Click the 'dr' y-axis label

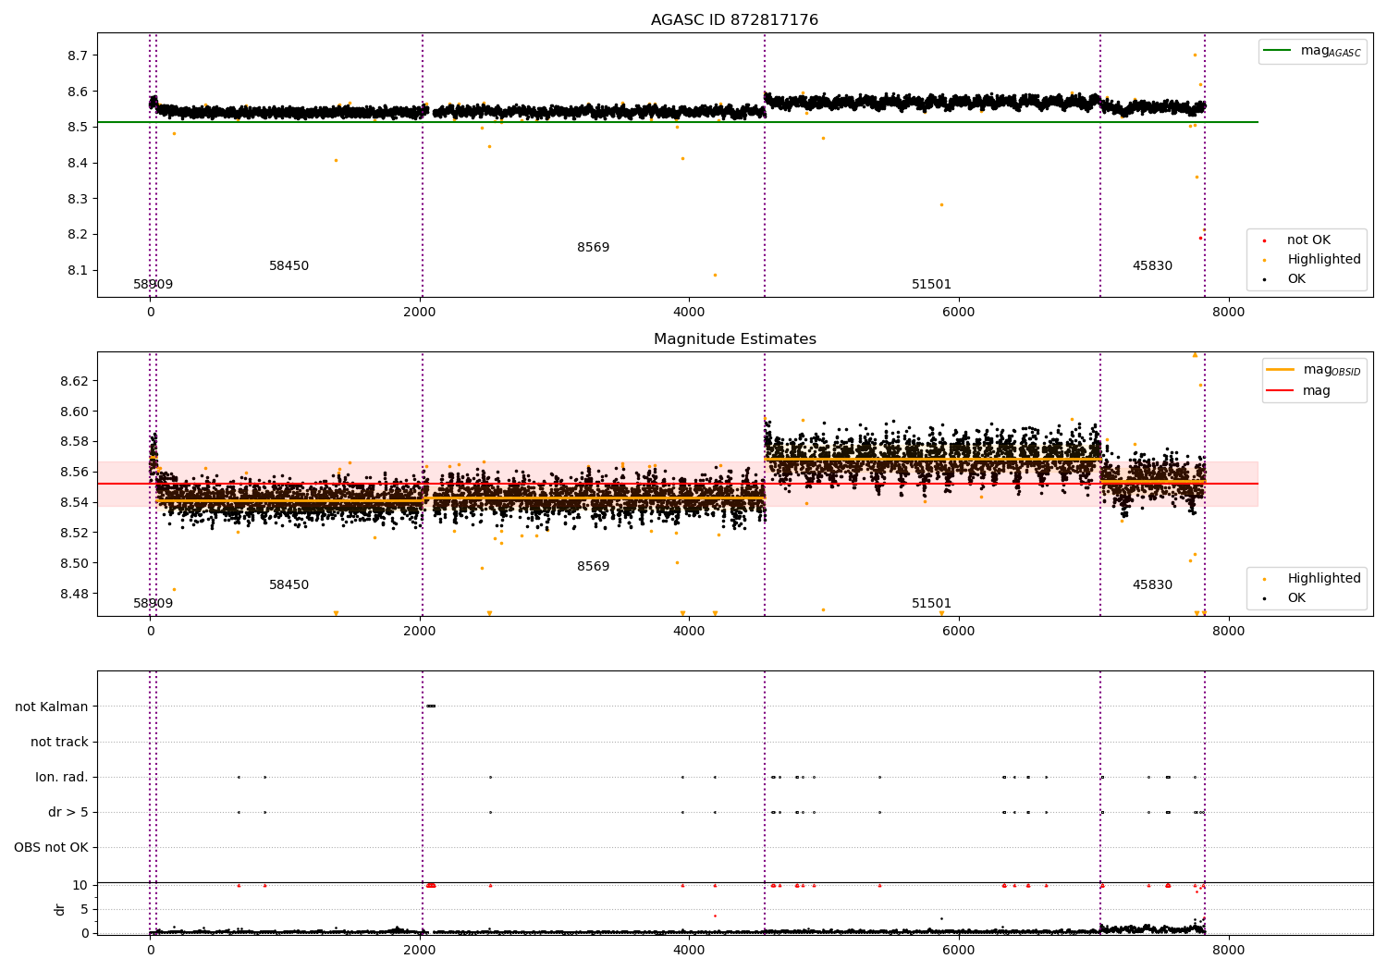click(60, 910)
